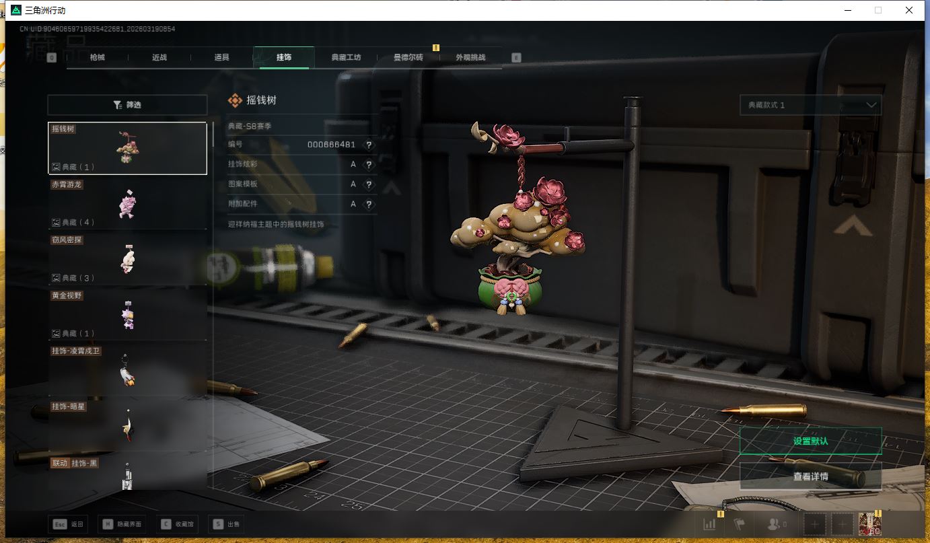The width and height of the screenshot is (930, 543).
Task: Switch to the 枪械 tab
Action: coord(98,57)
